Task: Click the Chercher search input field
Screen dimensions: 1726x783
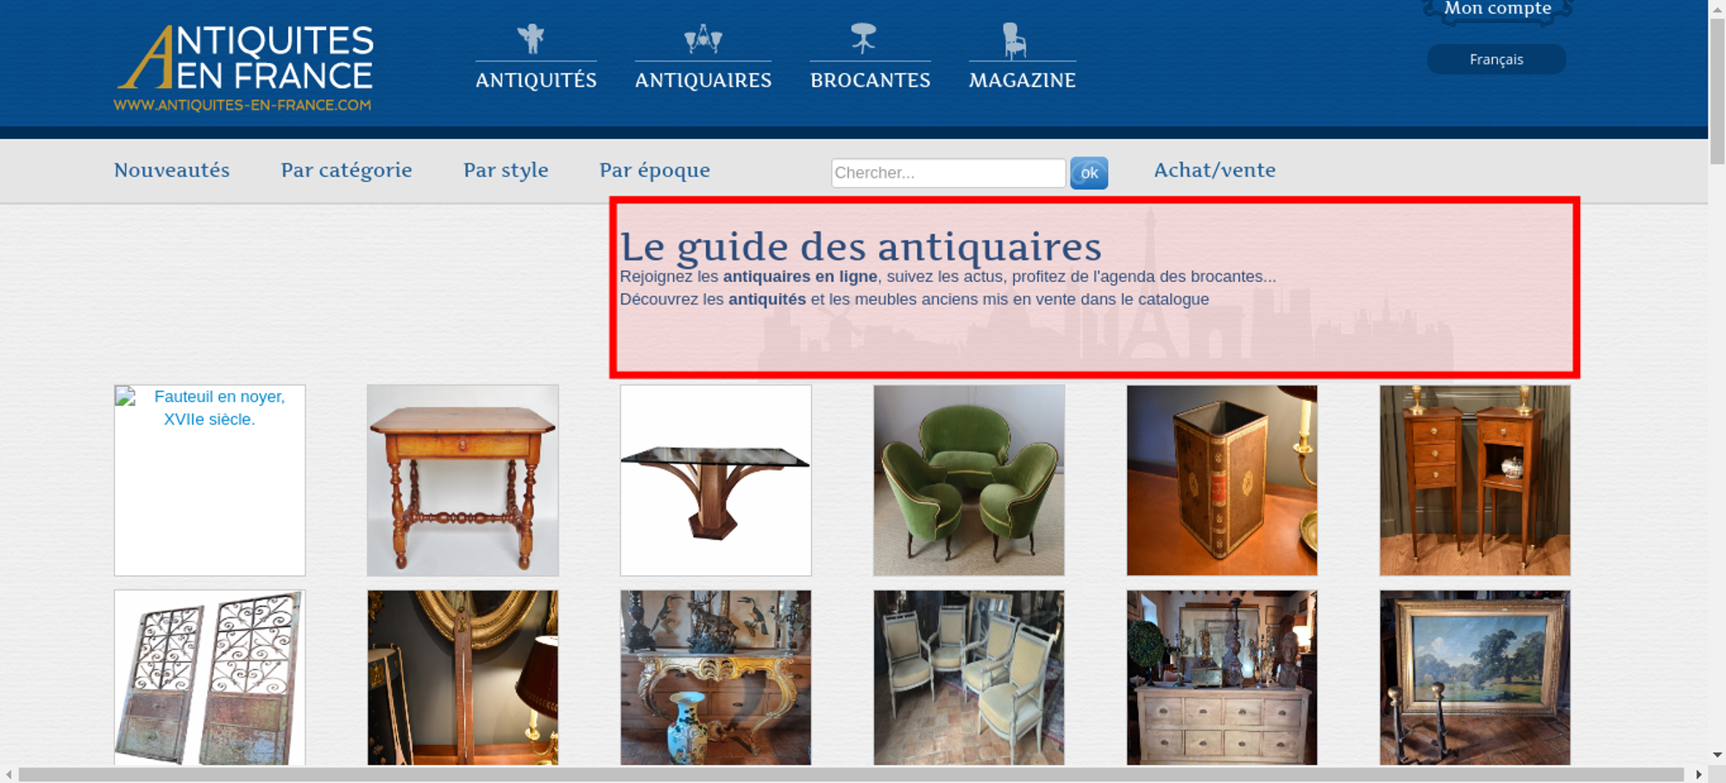Action: coord(948,172)
